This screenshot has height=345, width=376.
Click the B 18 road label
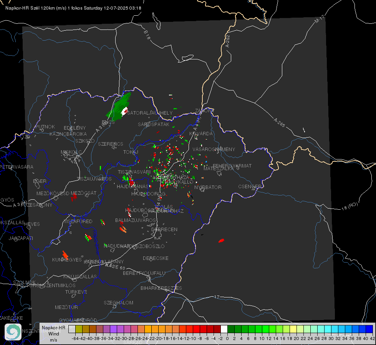147,35
